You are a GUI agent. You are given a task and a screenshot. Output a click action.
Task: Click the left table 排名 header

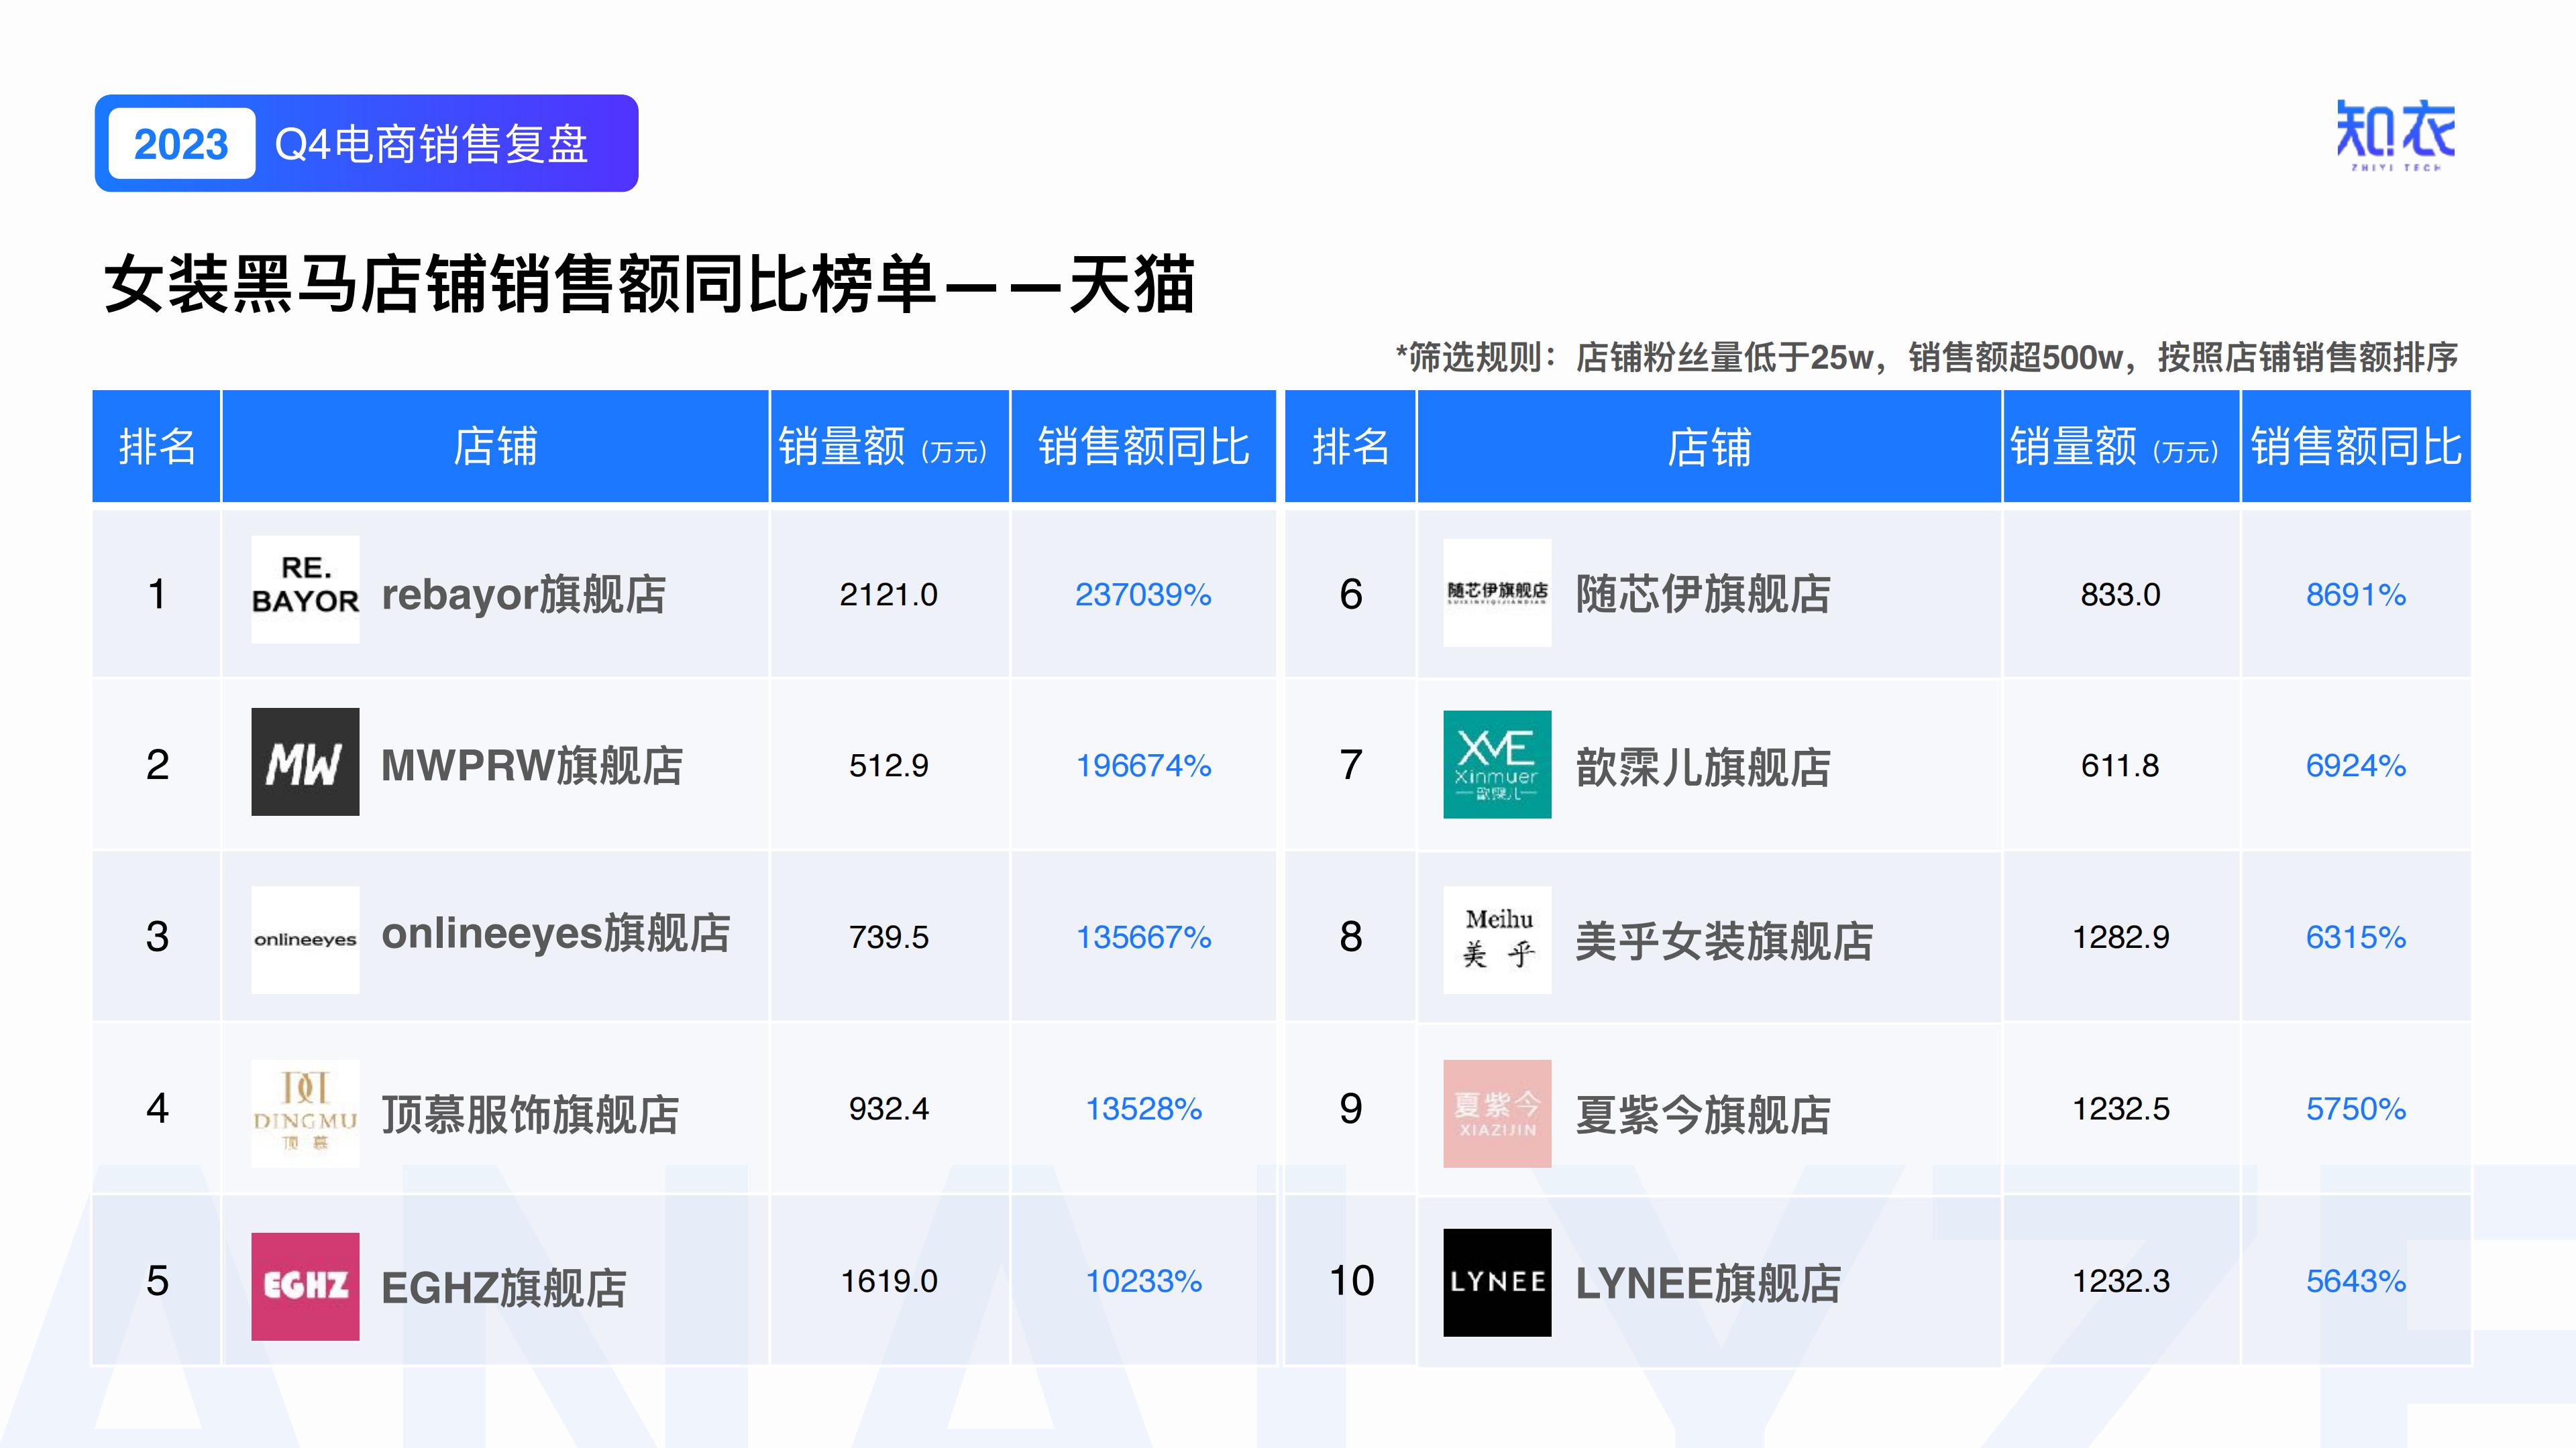tap(157, 446)
